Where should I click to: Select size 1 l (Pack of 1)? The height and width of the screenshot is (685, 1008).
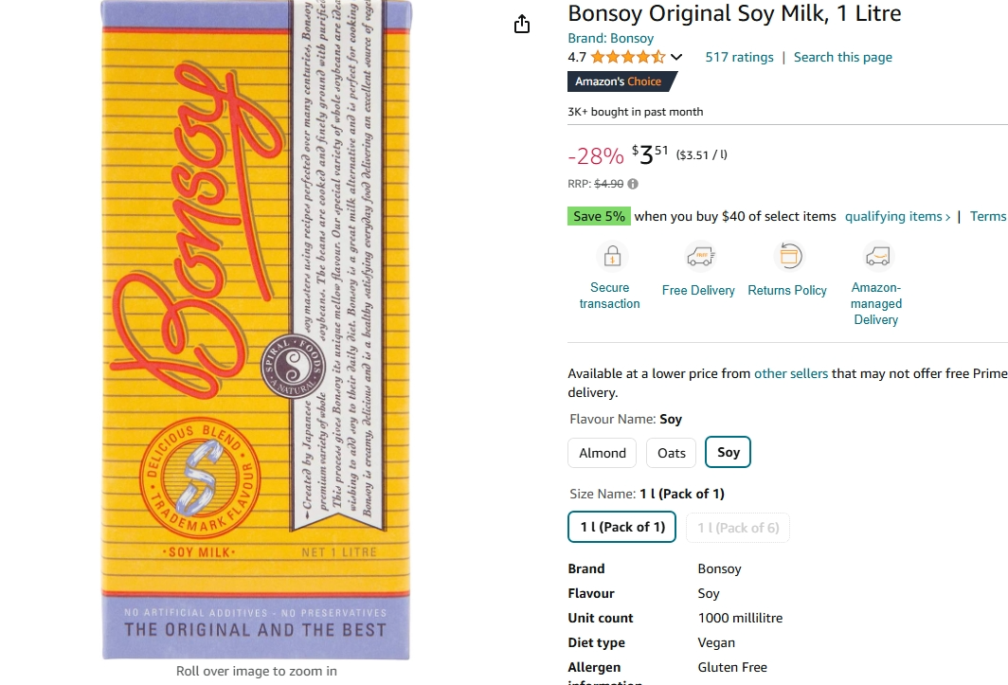pyautogui.click(x=621, y=528)
